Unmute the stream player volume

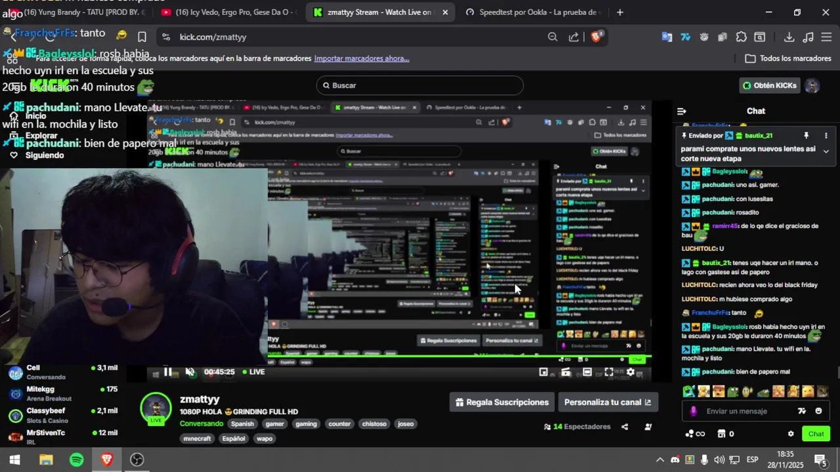[x=190, y=372]
